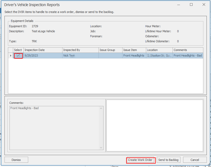
Task: Cancel the Driver's Vehicle Inspection Reports dialog
Action: [195, 160]
